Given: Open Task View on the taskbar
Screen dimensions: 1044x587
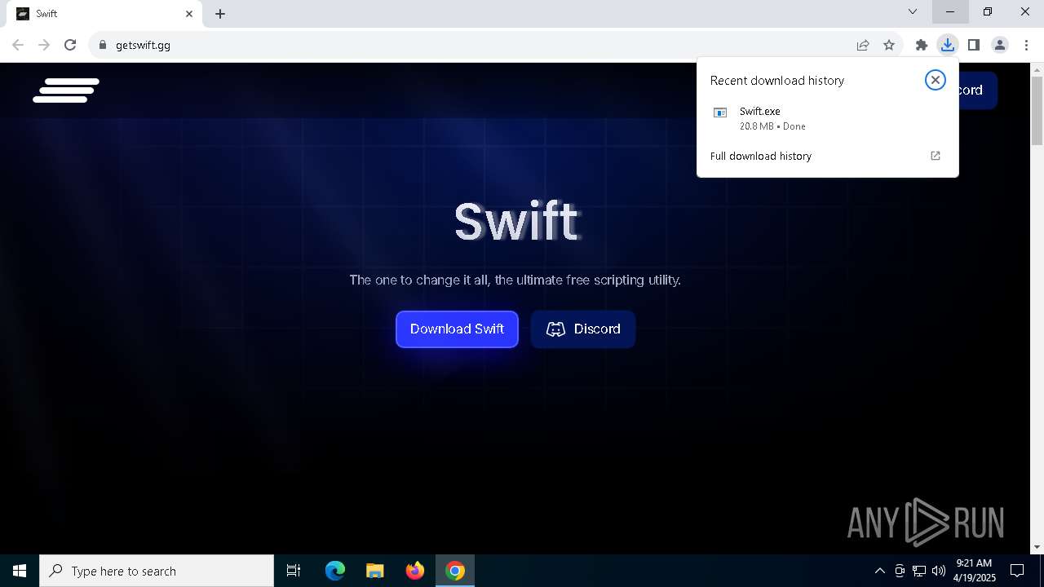Looking at the screenshot, I should [294, 571].
